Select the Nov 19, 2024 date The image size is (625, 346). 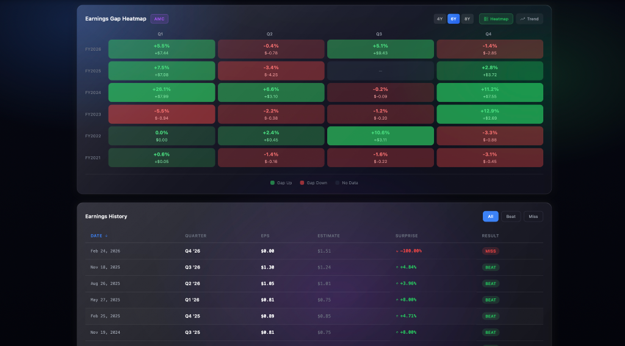click(x=105, y=333)
